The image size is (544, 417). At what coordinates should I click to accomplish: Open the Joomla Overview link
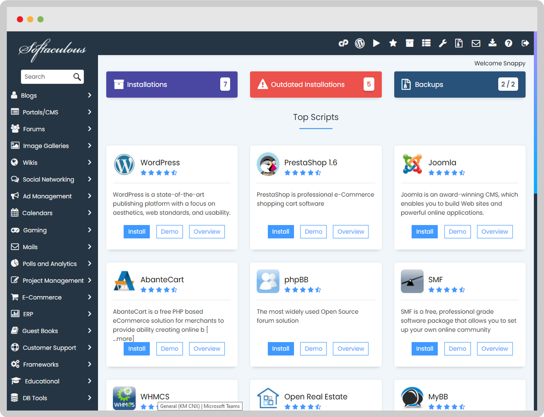[x=495, y=232]
